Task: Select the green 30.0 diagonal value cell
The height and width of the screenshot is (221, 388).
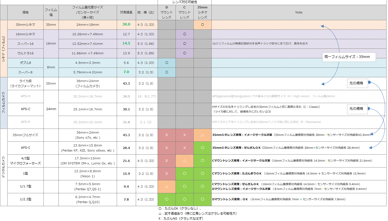Action: click(126, 25)
